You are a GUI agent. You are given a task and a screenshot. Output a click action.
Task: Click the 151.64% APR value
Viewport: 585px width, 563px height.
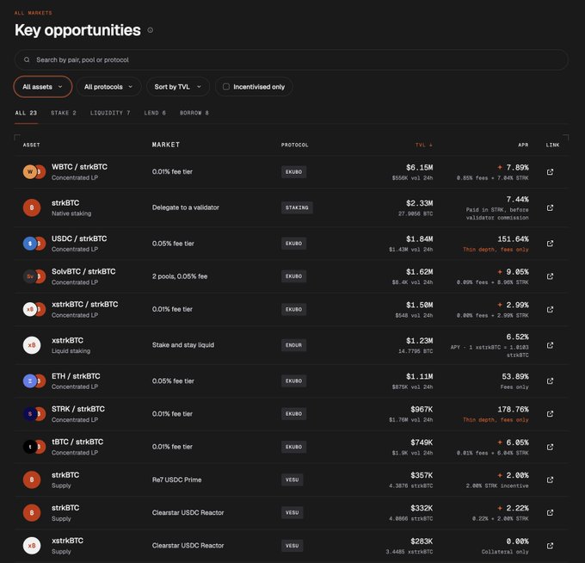click(513, 239)
